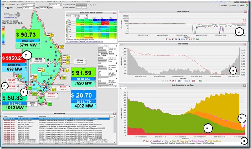Click the green refresh icon
The width and height of the screenshot is (251, 149).
click(x=247, y=5)
